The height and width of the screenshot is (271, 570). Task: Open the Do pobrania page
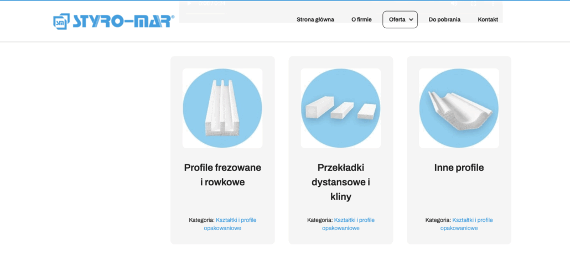tap(444, 19)
